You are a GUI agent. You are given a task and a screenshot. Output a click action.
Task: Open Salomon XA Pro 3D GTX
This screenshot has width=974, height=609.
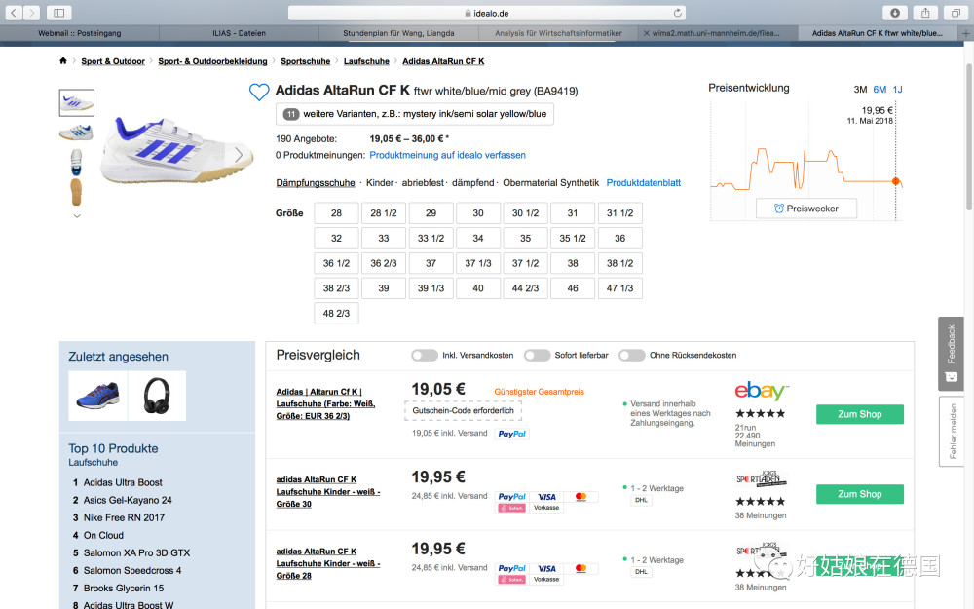pyautogui.click(x=136, y=552)
